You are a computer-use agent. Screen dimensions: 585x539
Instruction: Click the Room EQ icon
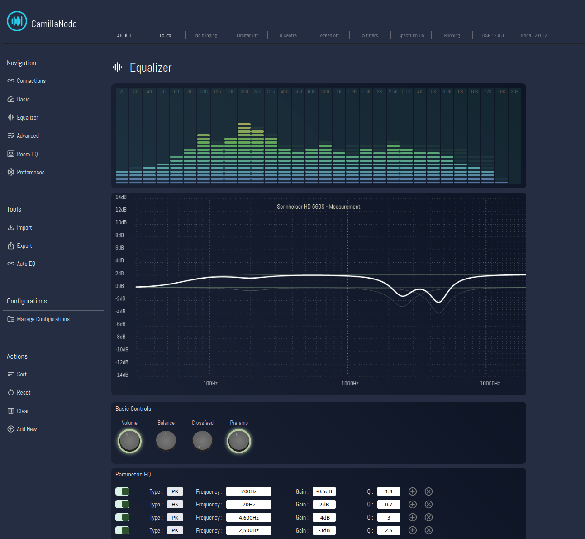11,154
